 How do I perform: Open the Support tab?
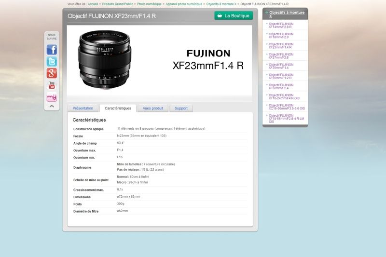pyautogui.click(x=181, y=108)
